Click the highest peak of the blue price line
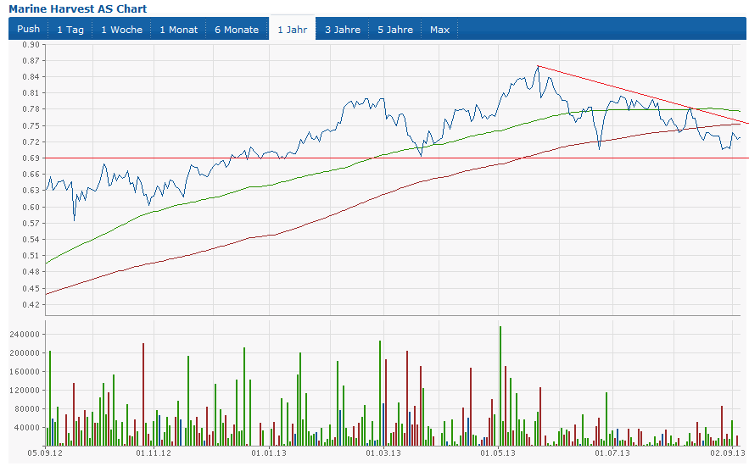The height and width of the screenshot is (466, 749). pyautogui.click(x=538, y=67)
